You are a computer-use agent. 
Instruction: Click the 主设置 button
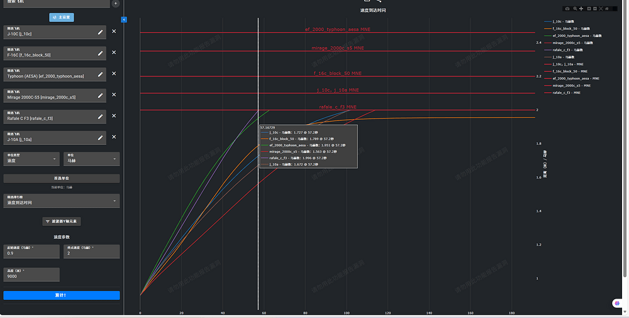click(x=62, y=18)
